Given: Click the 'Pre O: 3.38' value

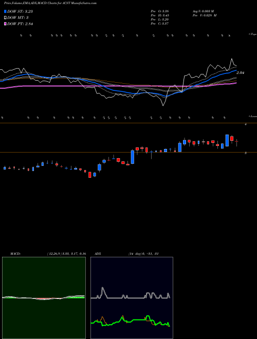Looking at the screenshot, I should pos(160,11).
